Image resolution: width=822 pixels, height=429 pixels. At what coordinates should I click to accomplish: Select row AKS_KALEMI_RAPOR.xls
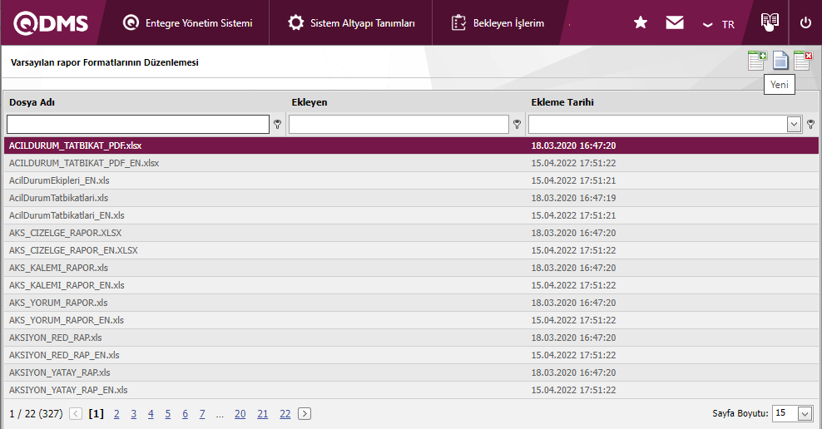pyautogui.click(x=411, y=268)
